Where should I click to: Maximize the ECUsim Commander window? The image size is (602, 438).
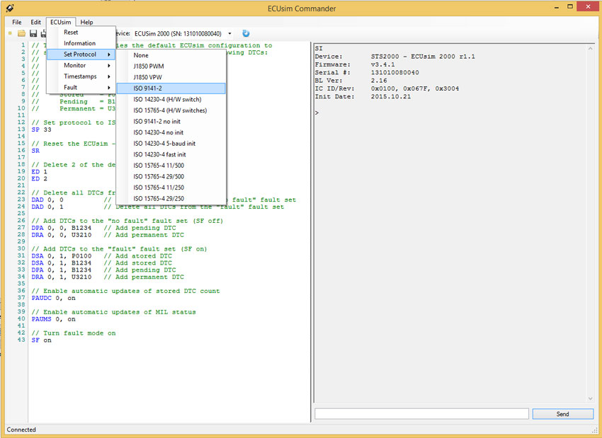(570, 7)
